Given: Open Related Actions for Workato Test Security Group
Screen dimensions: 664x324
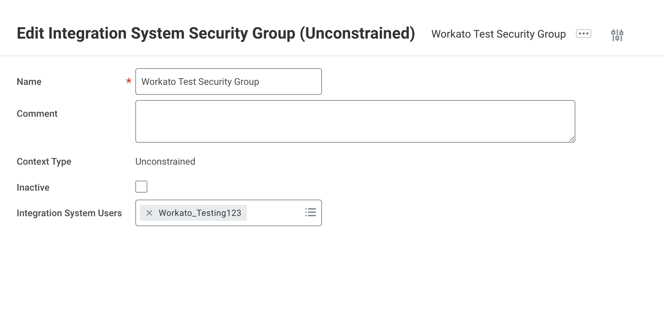Looking at the screenshot, I should (x=583, y=34).
